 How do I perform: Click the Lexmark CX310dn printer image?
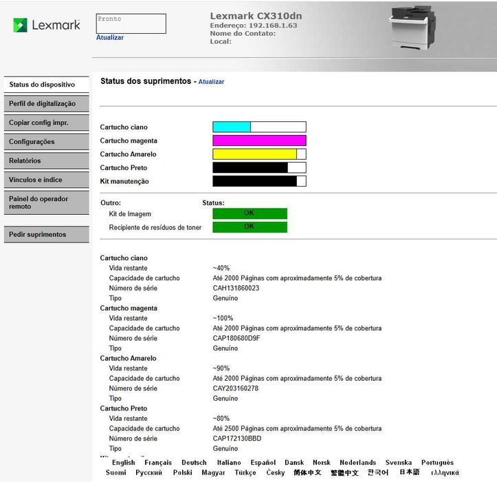[412, 28]
